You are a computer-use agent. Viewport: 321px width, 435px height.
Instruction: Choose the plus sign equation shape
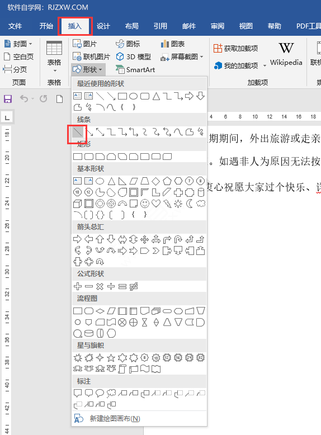coord(78,286)
